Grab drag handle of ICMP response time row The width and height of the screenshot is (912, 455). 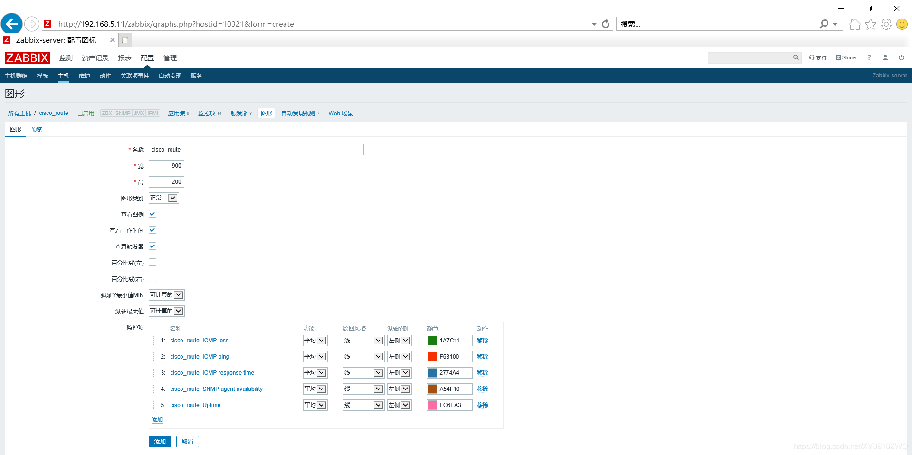point(153,373)
